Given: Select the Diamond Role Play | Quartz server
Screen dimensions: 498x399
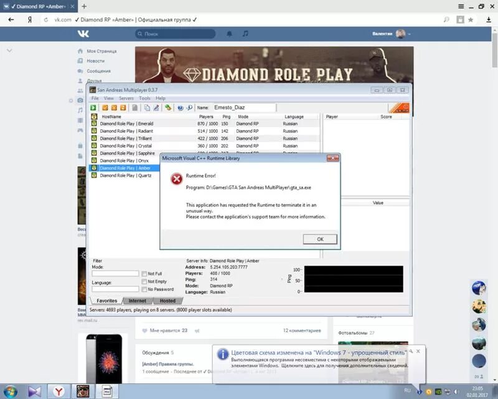Looking at the screenshot, I should pyautogui.click(x=125, y=175).
